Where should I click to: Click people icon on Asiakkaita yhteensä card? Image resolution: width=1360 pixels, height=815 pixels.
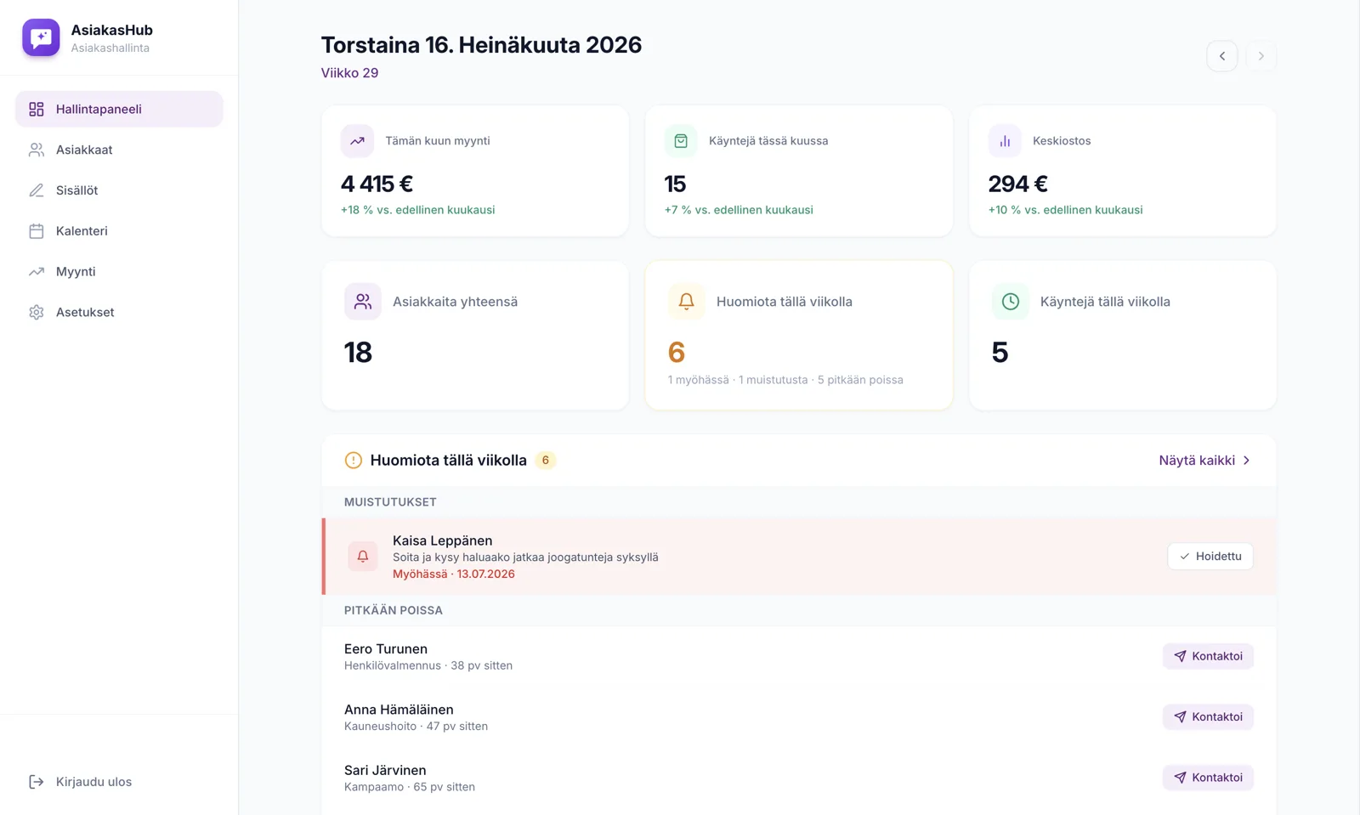point(363,302)
